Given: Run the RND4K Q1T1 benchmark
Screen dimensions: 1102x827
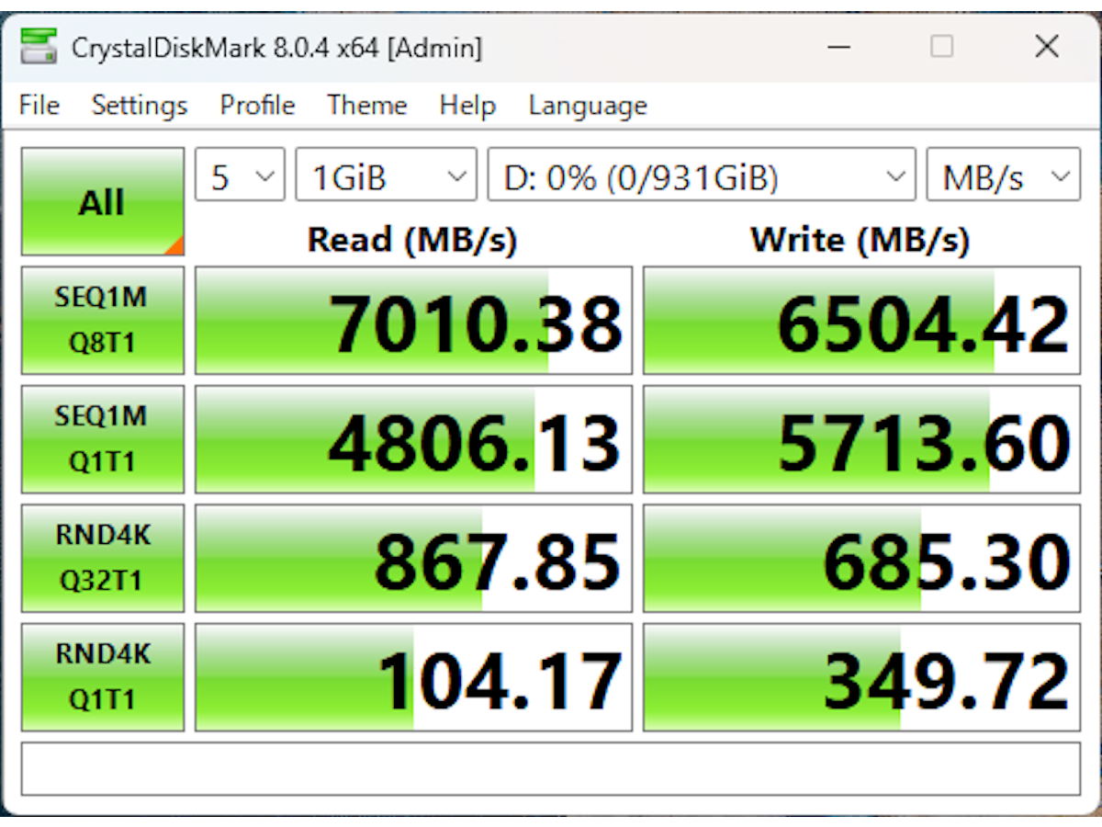Looking at the screenshot, I should point(102,676).
